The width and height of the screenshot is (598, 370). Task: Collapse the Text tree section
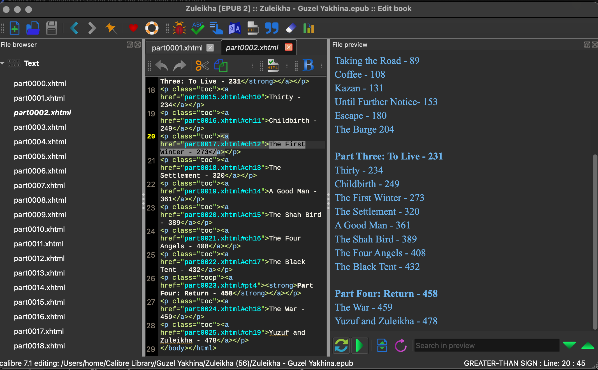tap(3, 63)
